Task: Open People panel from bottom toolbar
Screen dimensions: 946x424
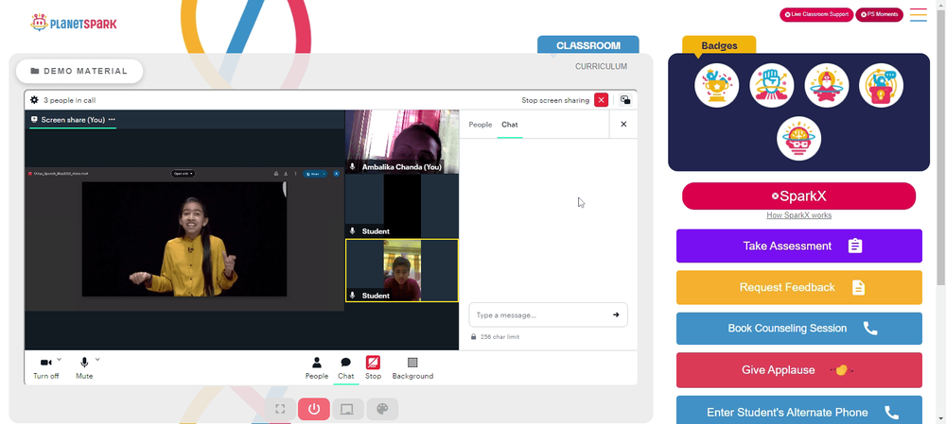Action: click(316, 368)
